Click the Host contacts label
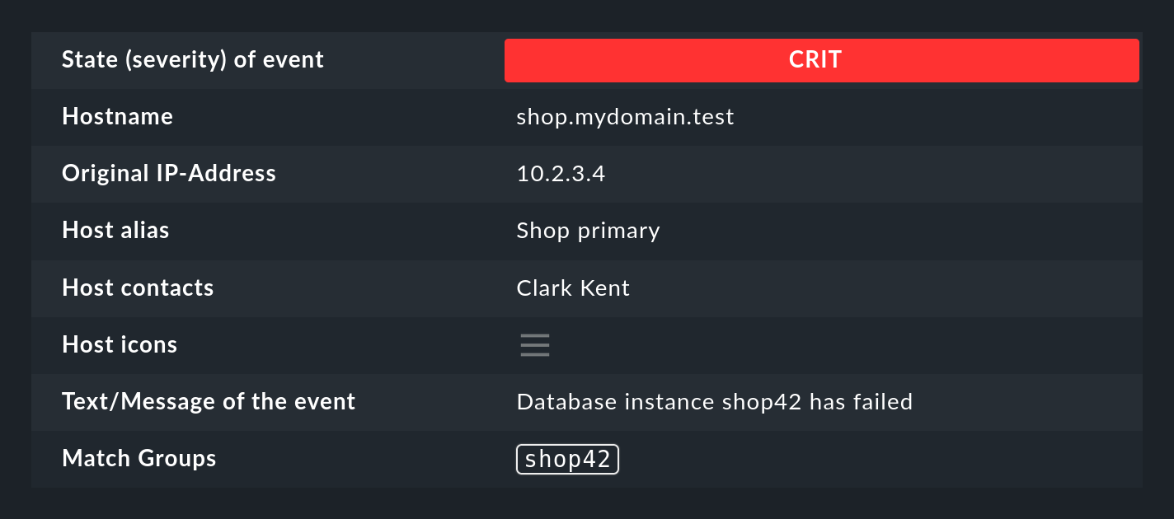1174x519 pixels. (138, 288)
